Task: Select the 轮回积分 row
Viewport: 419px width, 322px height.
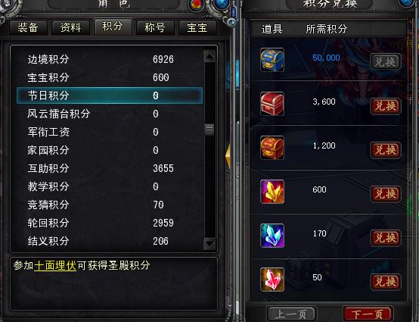Action: point(110,223)
